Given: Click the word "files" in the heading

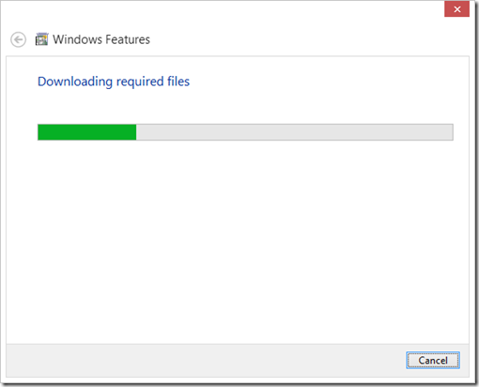Looking at the screenshot, I should (178, 82).
